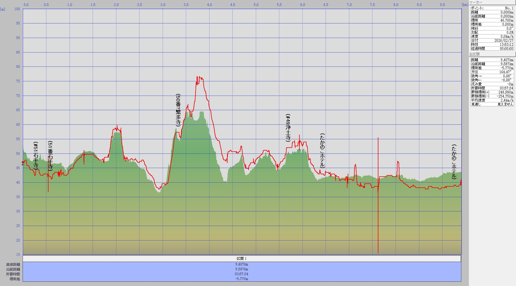Image resolution: width=516 pixels, height=286 pixels.
Task: Select the 区間 1 section bar
Action: pos(242,259)
